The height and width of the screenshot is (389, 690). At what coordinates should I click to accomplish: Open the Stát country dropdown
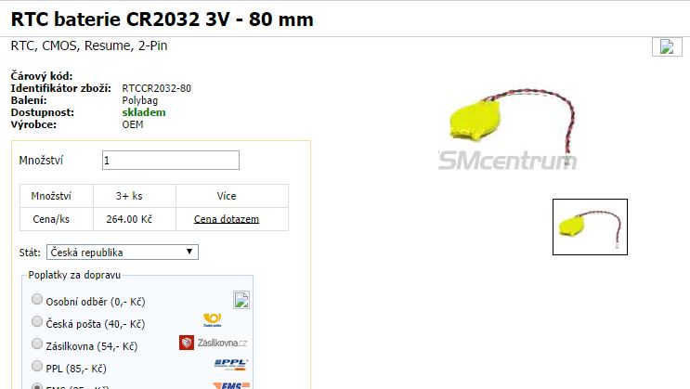pyautogui.click(x=123, y=253)
